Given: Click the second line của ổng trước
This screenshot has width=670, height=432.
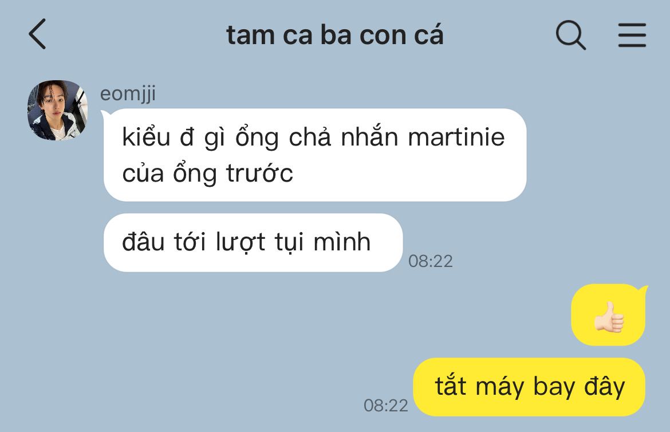Looking at the screenshot, I should (x=208, y=174).
